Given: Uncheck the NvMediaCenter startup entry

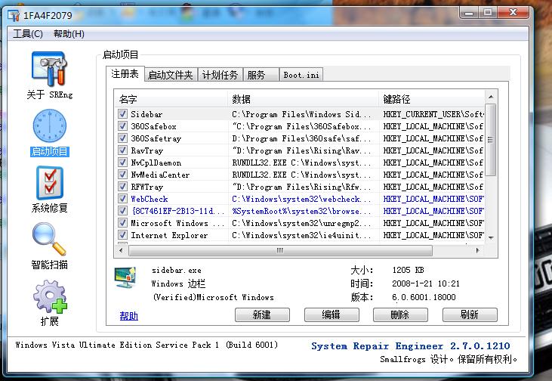Looking at the screenshot, I should (x=122, y=174).
